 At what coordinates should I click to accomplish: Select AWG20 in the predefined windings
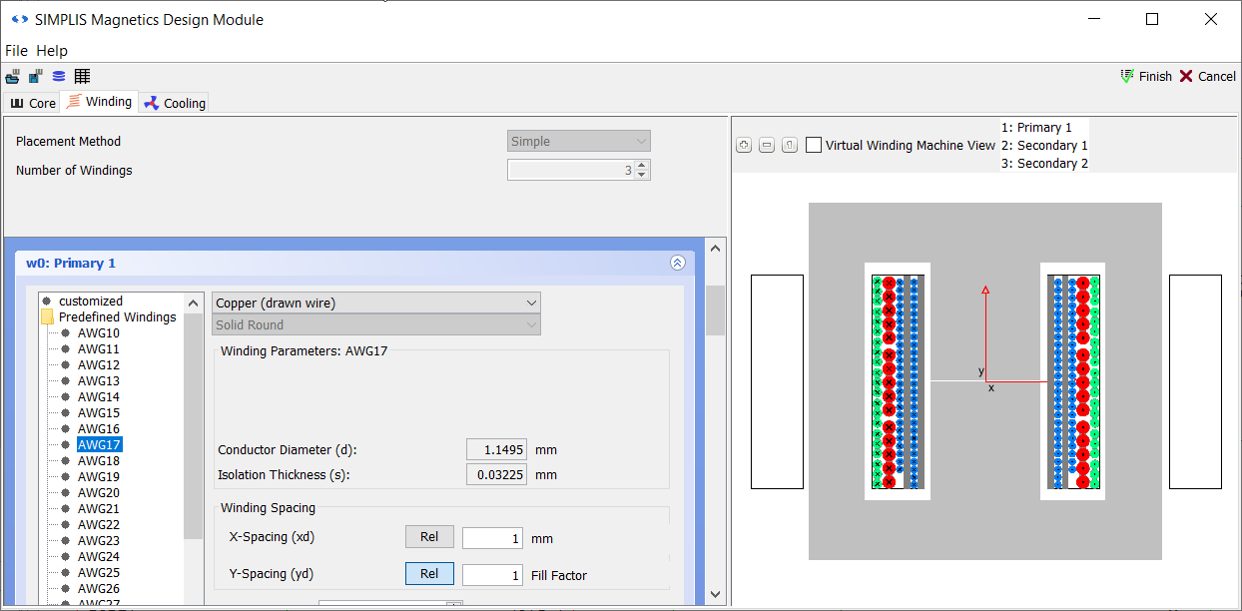coord(99,493)
